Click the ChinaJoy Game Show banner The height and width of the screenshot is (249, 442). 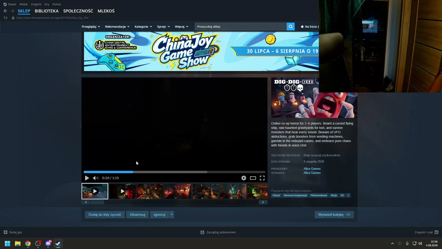(201, 52)
